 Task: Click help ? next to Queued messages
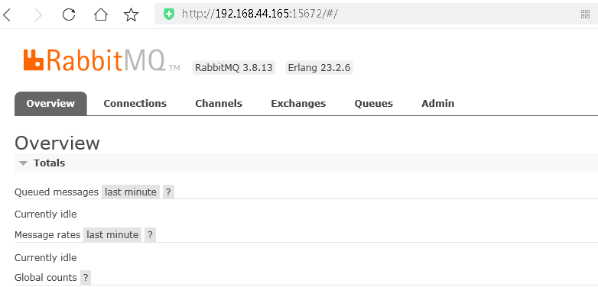(168, 192)
